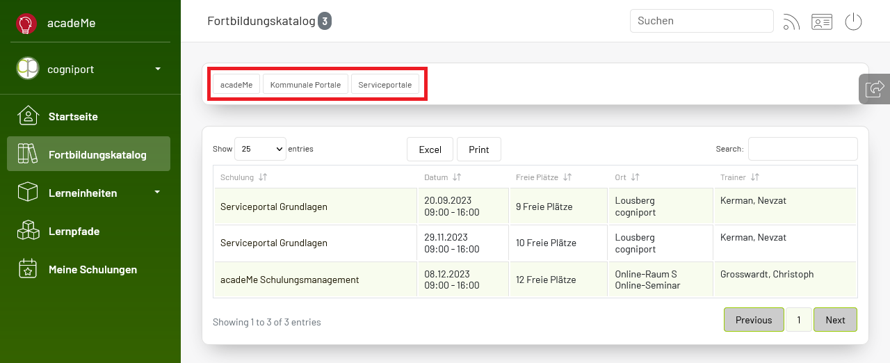Image resolution: width=890 pixels, height=363 pixels.
Task: Open the entries count dropdown
Action: pyautogui.click(x=260, y=149)
